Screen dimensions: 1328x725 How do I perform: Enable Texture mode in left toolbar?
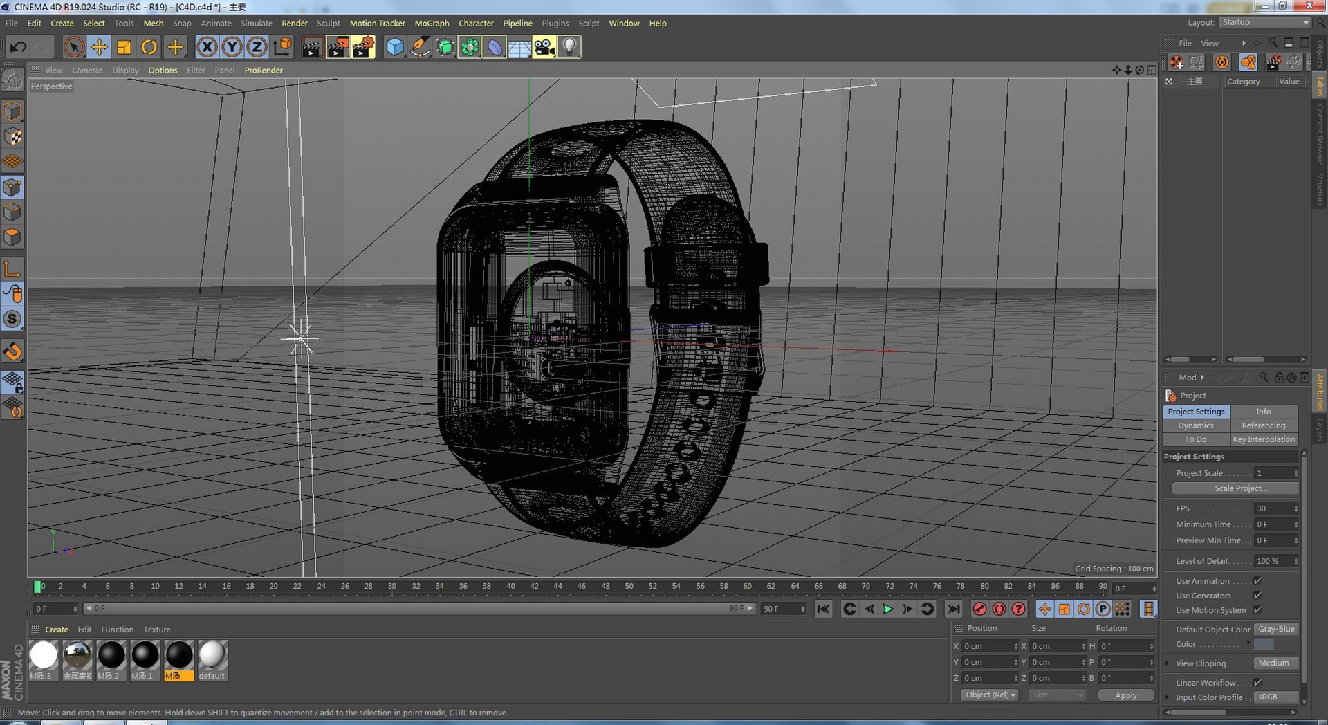[x=13, y=137]
